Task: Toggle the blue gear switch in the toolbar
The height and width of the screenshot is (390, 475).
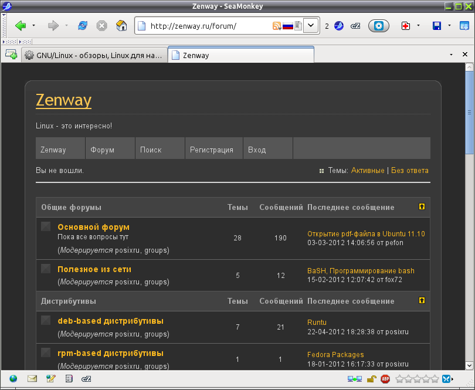Action: (x=379, y=26)
